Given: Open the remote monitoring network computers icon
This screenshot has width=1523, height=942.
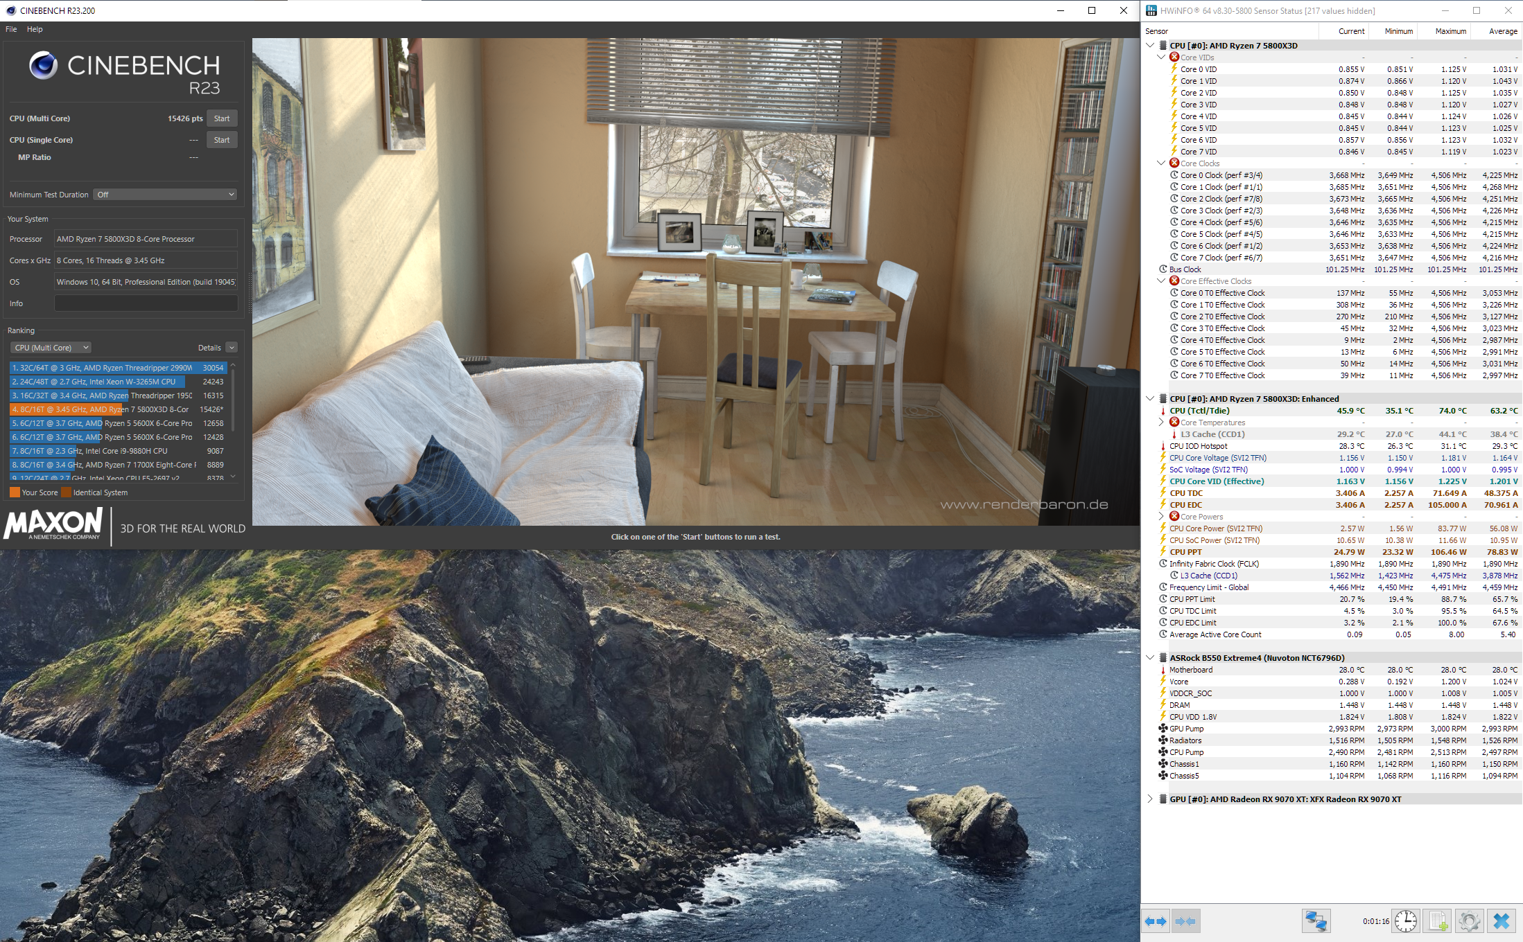Looking at the screenshot, I should (x=1316, y=921).
